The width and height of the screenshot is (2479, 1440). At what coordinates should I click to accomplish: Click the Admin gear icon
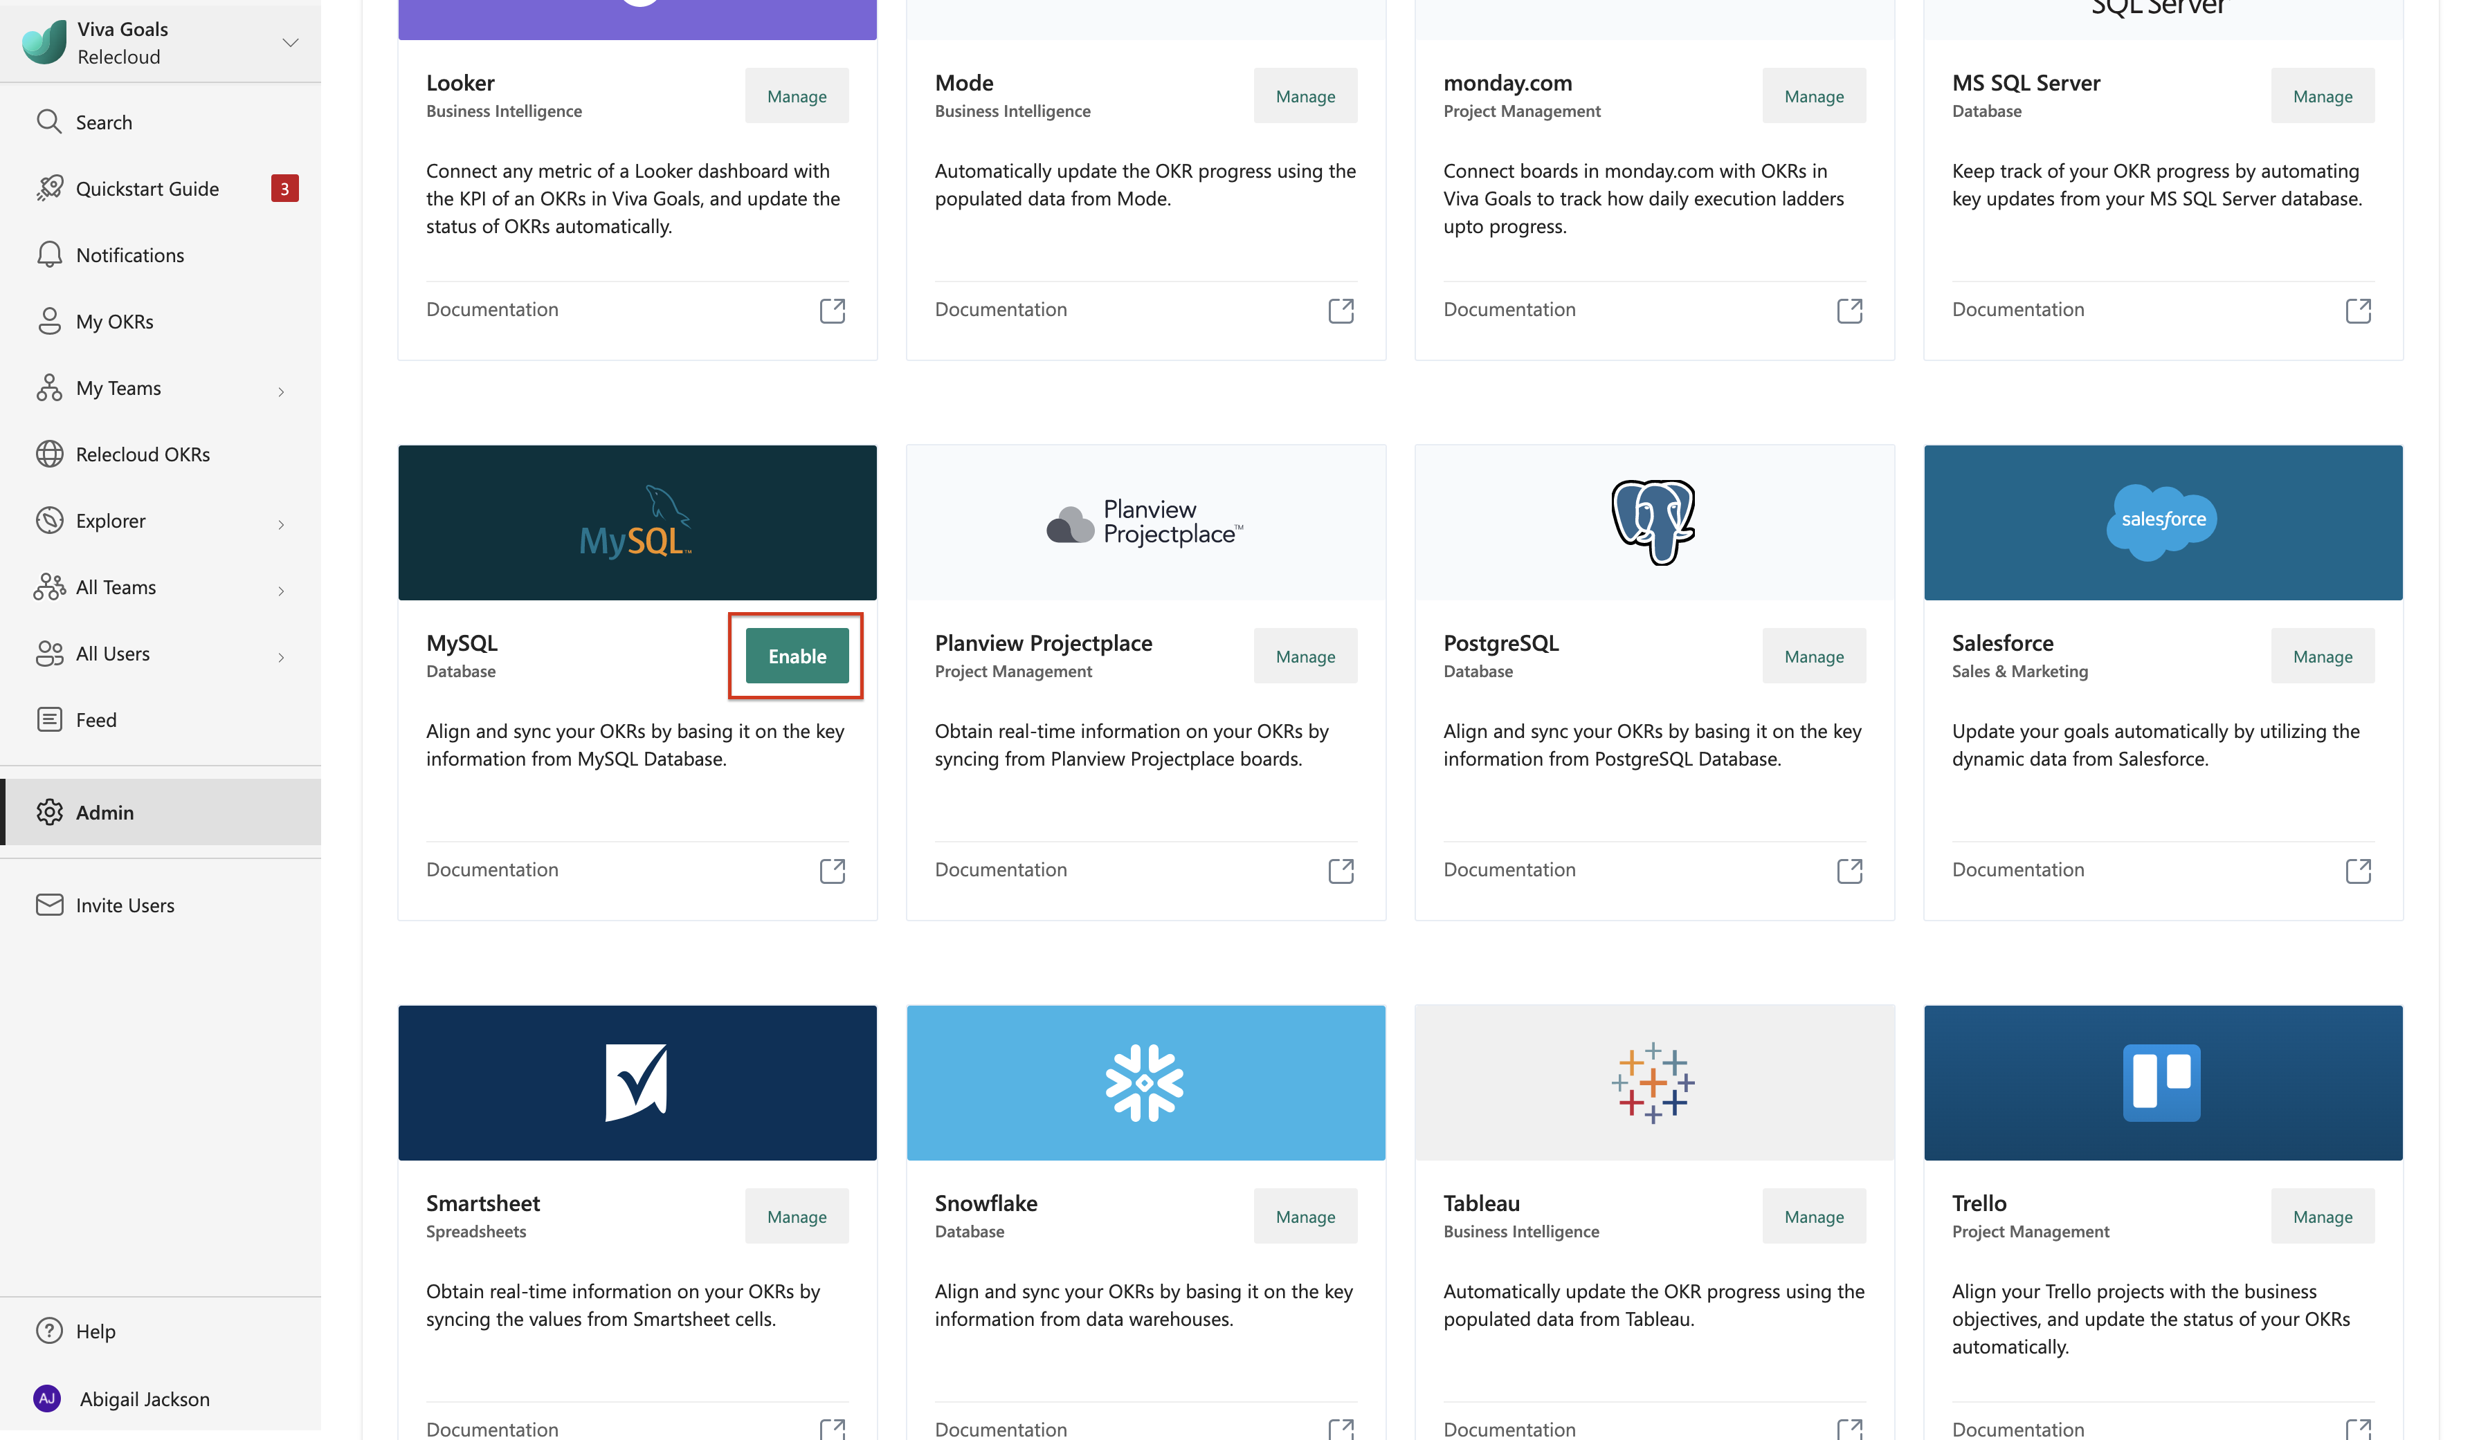(49, 812)
